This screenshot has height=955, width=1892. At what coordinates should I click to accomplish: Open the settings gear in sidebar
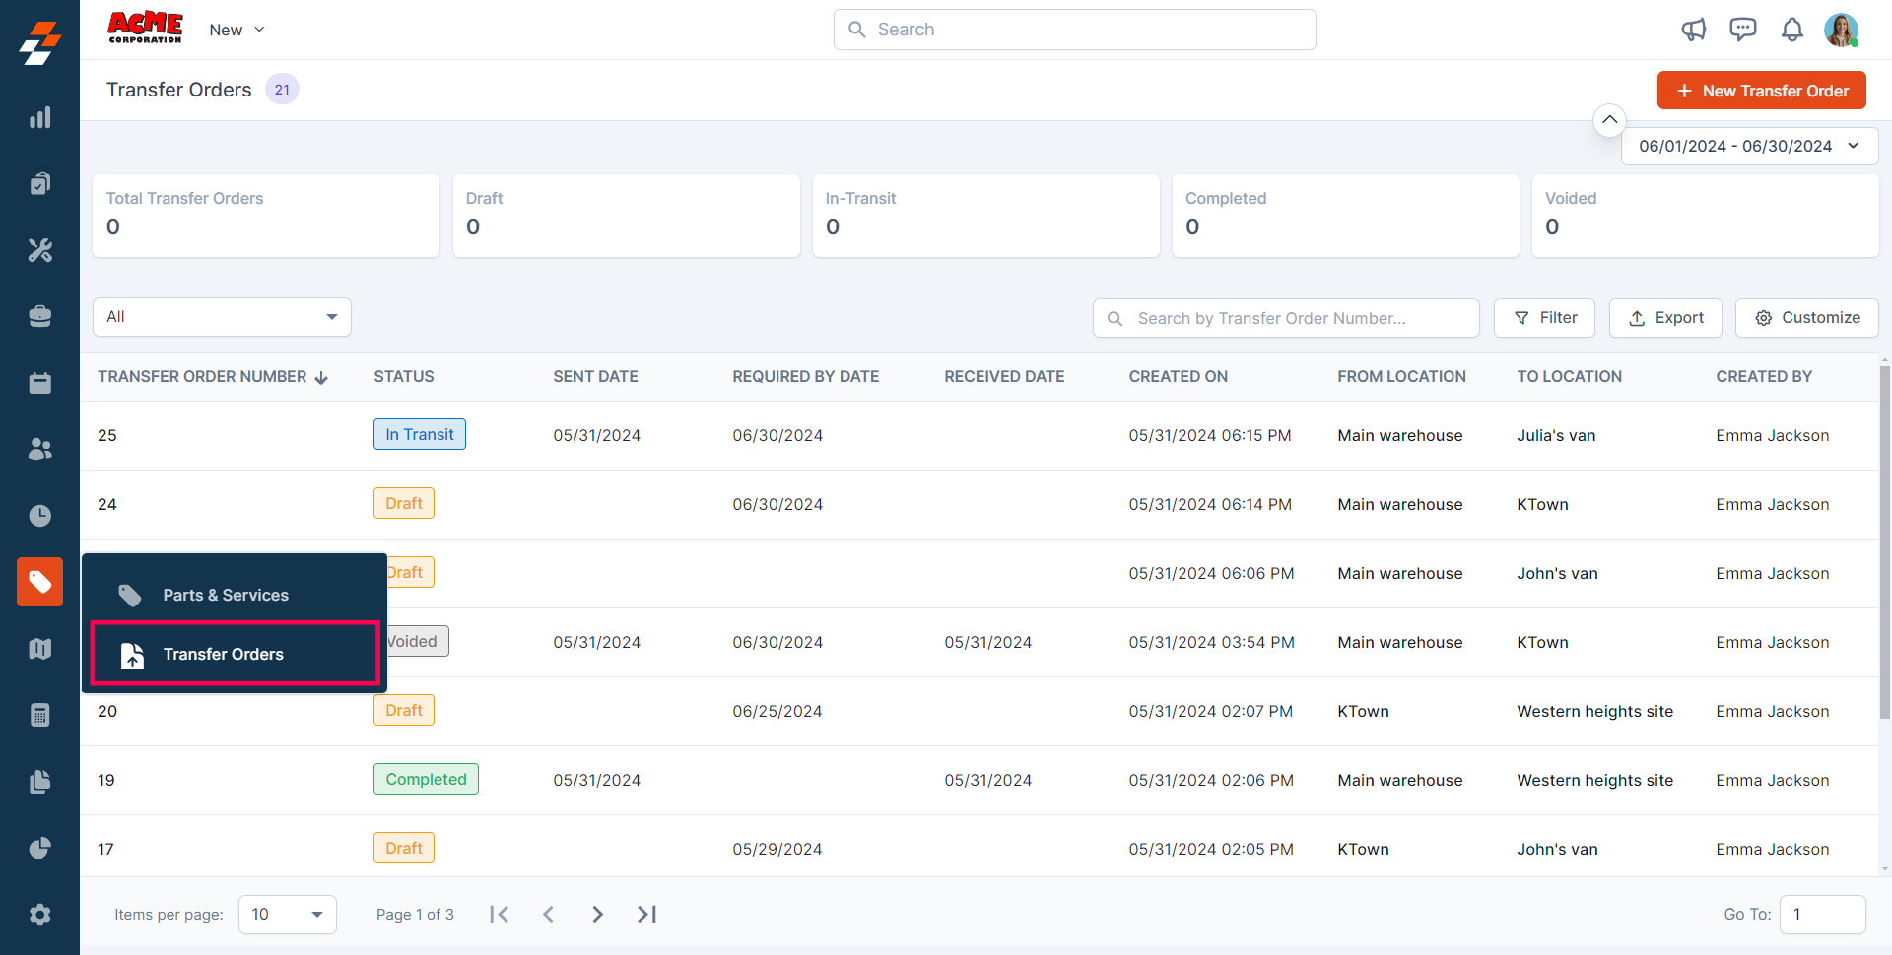click(x=39, y=915)
